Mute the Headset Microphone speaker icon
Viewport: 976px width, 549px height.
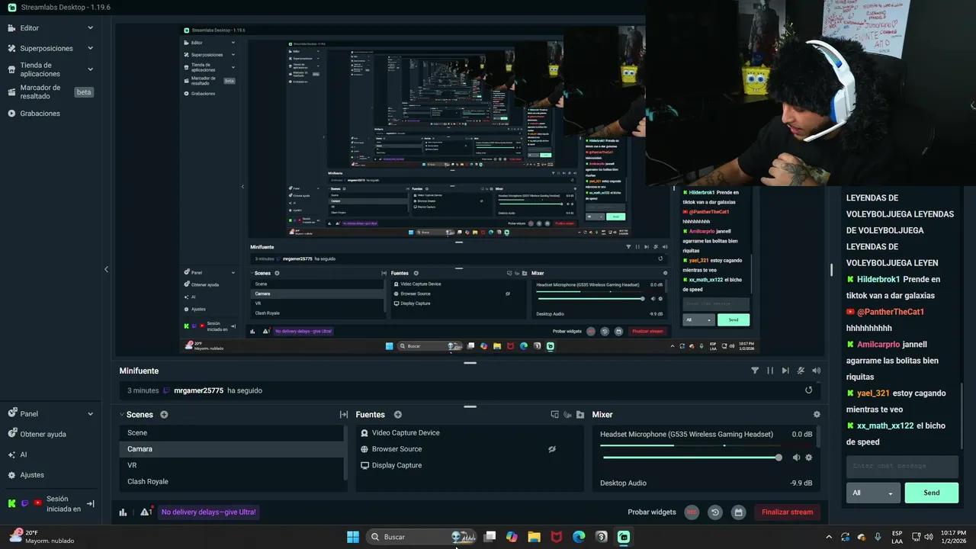[x=796, y=457]
